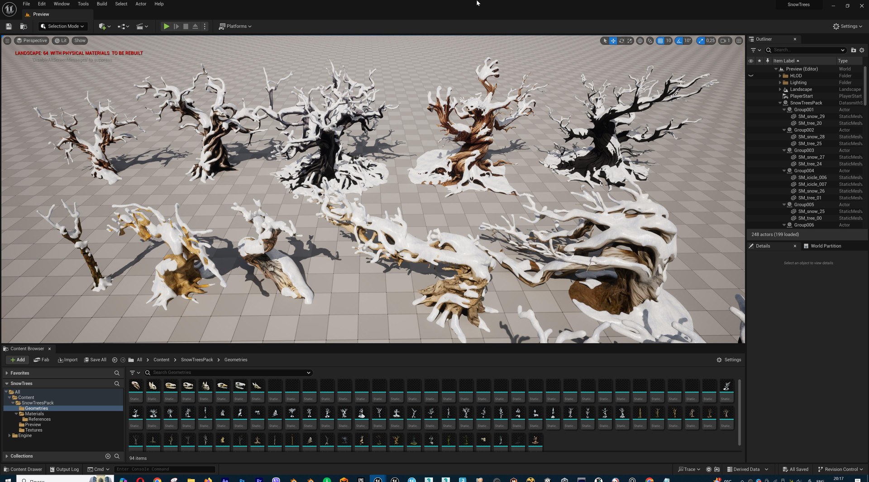This screenshot has width=869, height=482.
Task: Expand the HLOD folder in Outliner
Action: 780,76
